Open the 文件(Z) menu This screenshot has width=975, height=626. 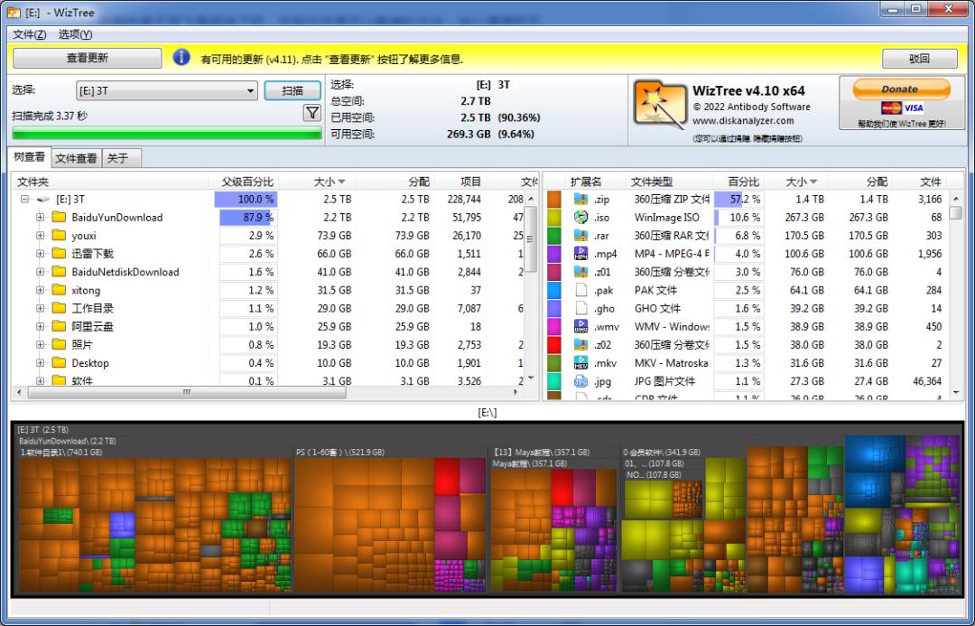pyautogui.click(x=29, y=34)
